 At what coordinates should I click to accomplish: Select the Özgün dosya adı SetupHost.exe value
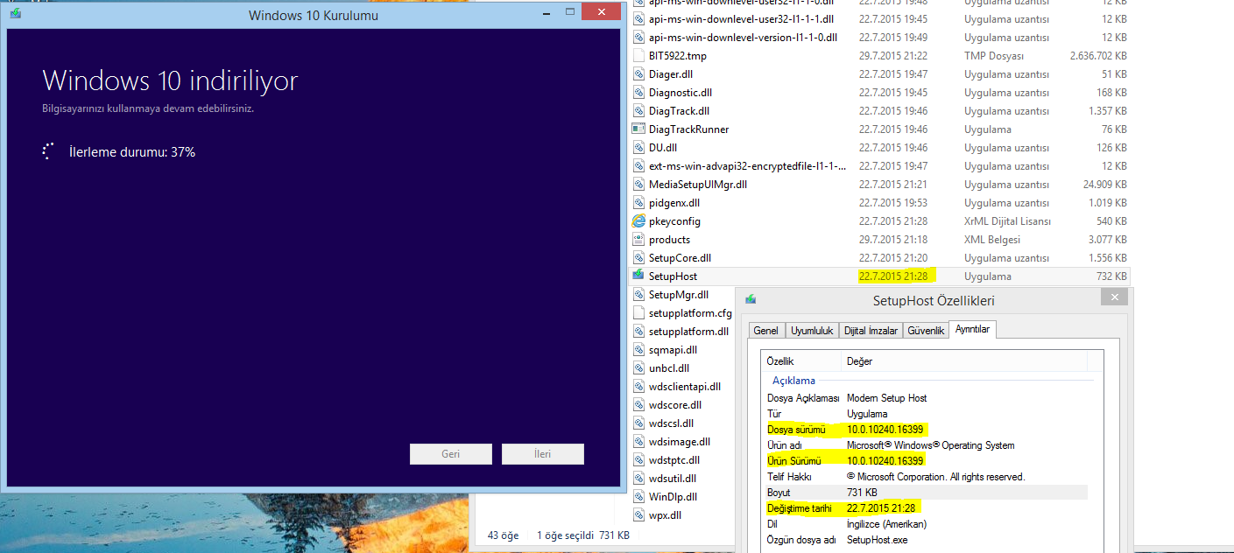tap(878, 540)
